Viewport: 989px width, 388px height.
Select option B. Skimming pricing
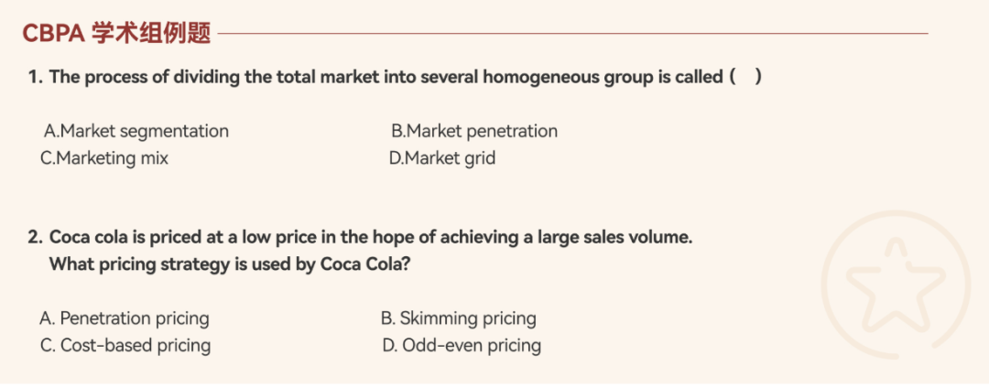pos(458,318)
